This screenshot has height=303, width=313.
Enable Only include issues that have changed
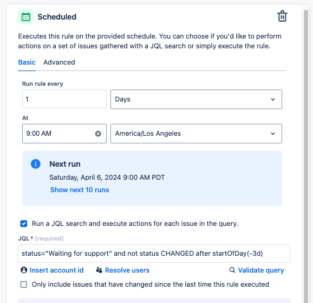[24, 285]
